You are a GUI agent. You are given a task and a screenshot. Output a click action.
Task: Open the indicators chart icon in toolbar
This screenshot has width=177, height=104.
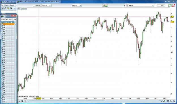pyautogui.click(x=105, y=5)
